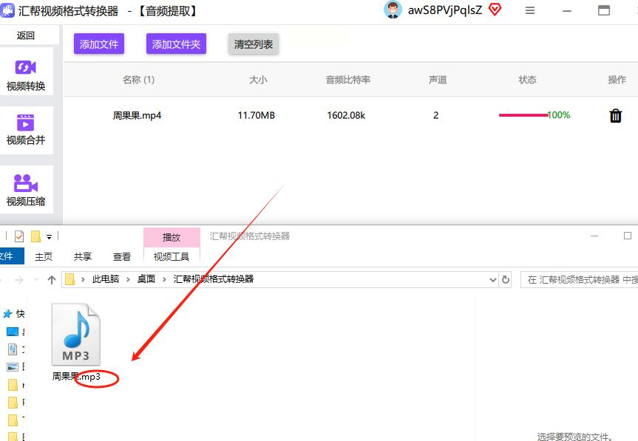Open the 视频转换 video conversion tool
Screen dimensions: 638x441
click(x=26, y=75)
